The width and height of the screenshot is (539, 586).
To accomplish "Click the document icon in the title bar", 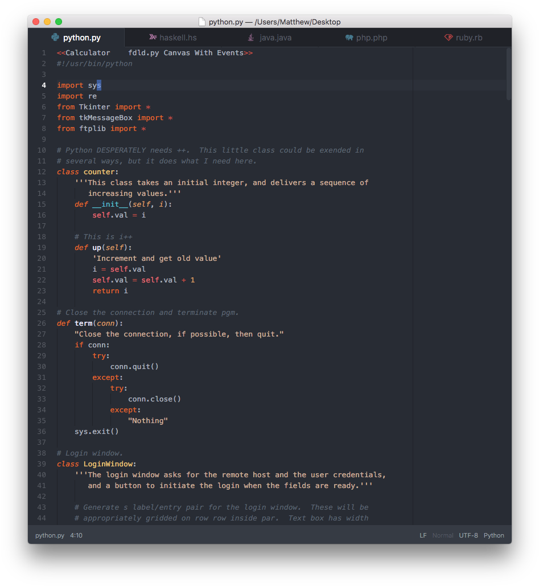I will coord(201,21).
